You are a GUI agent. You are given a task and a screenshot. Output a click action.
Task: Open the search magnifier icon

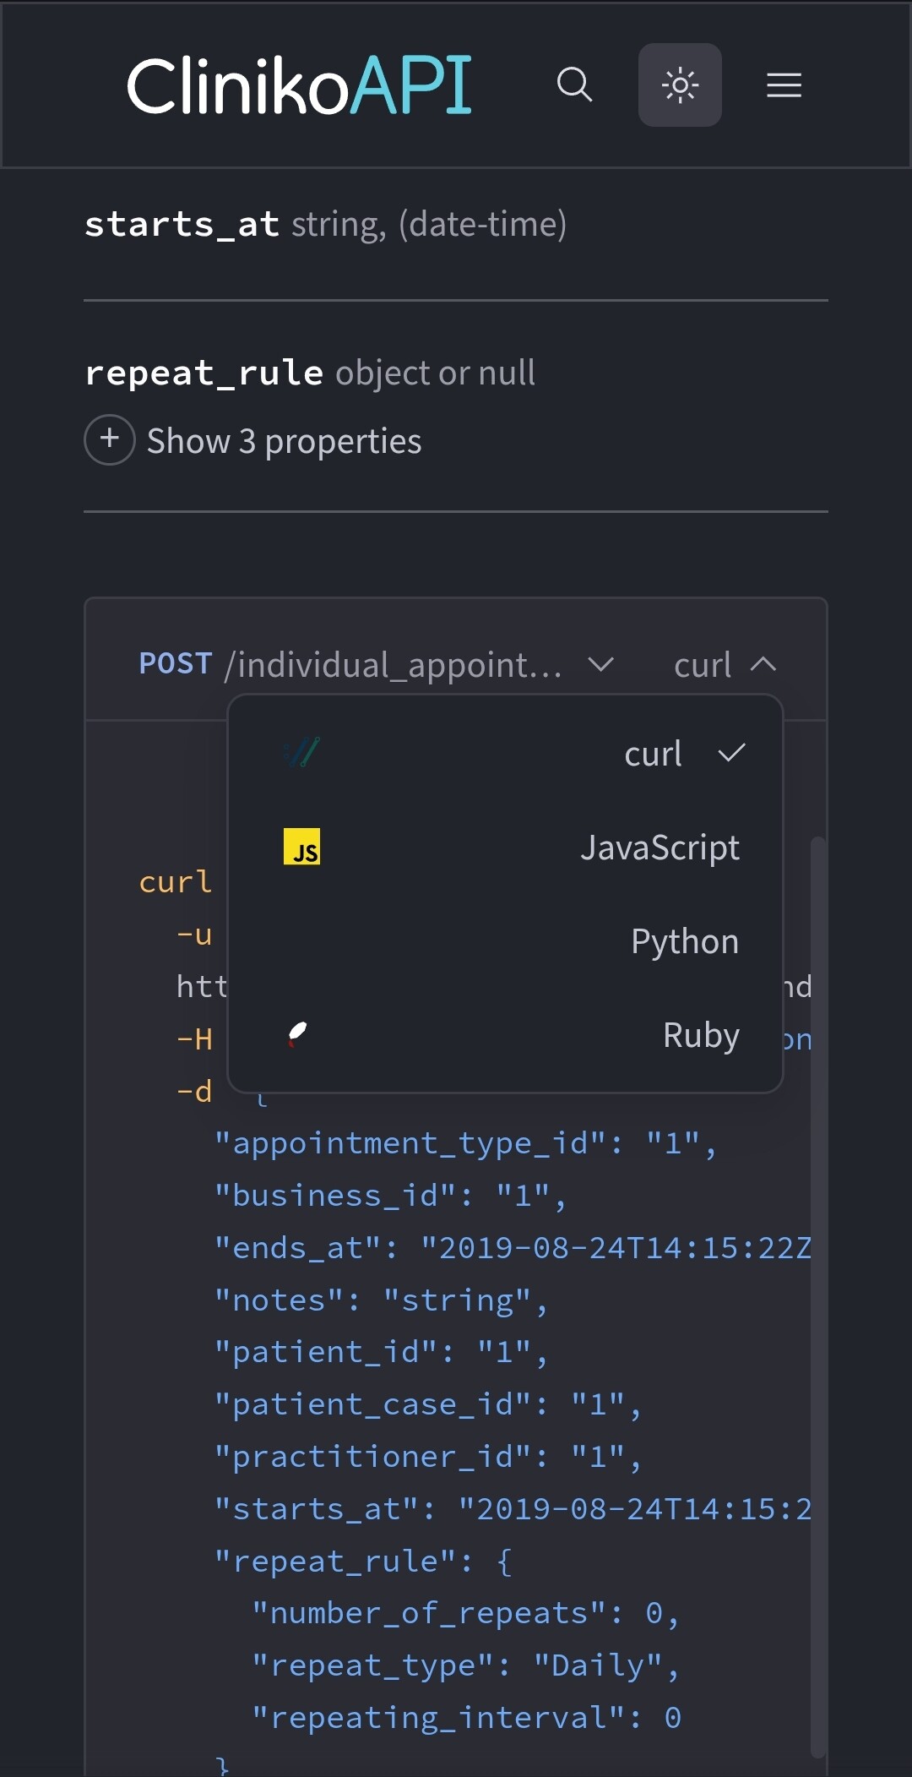[574, 84]
